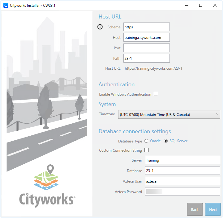Click the info icon beside Scheme
223x218 pixels.
pos(100,27)
